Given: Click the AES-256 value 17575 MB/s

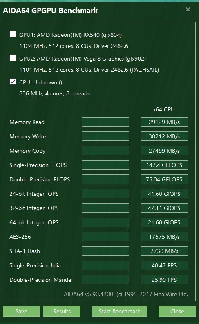Looking at the screenshot, I should (164, 237).
